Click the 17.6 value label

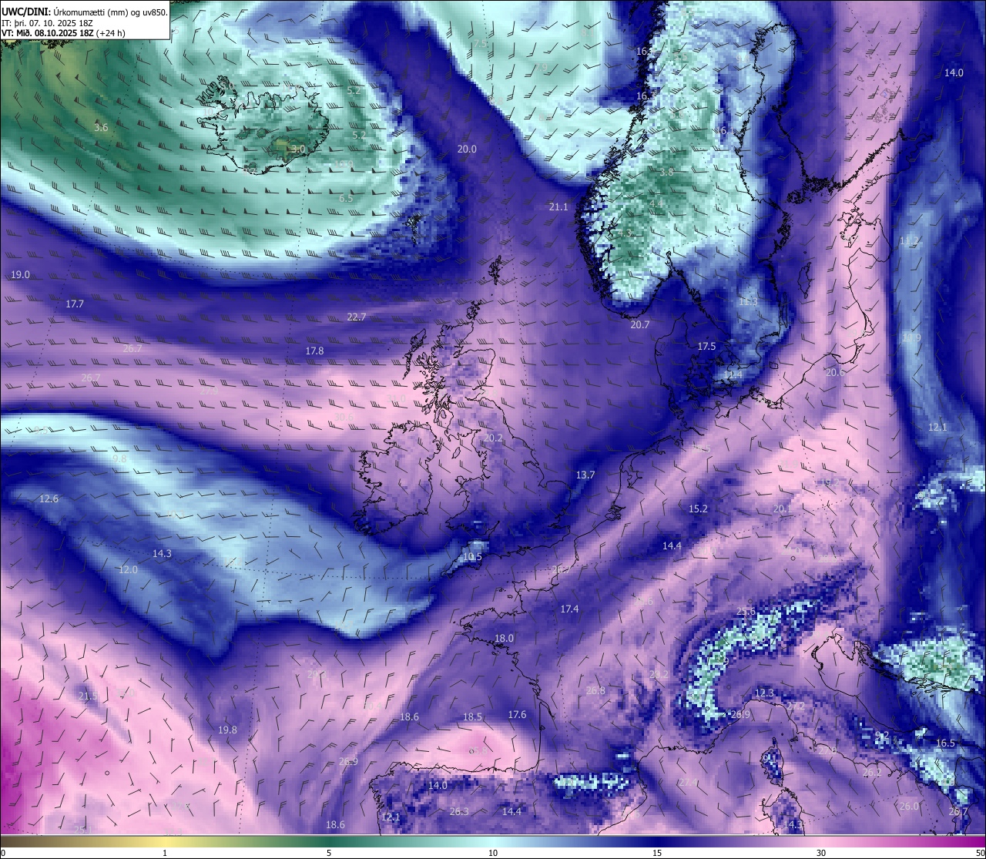coord(517,714)
